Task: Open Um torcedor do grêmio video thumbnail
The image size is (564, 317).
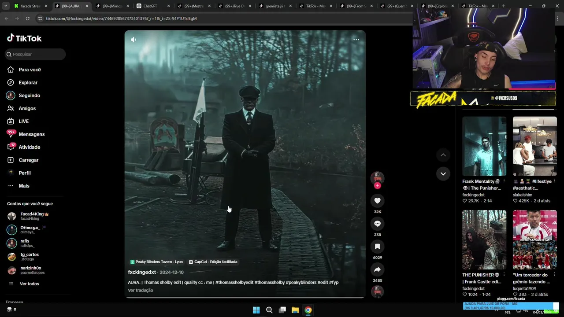Action: tap(534, 240)
